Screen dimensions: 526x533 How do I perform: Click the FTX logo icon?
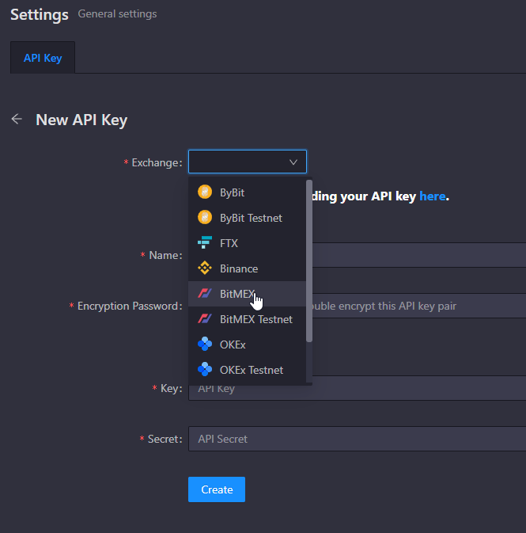[x=205, y=242]
